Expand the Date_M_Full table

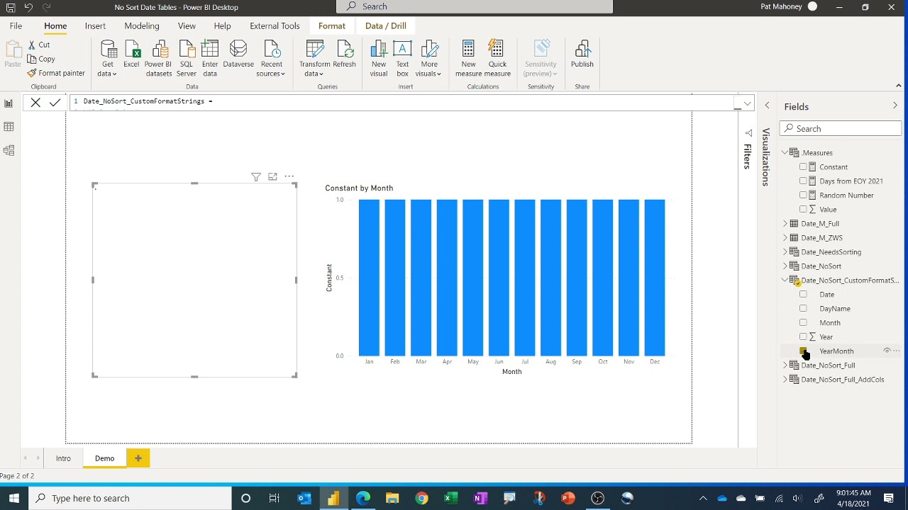pyautogui.click(x=785, y=224)
